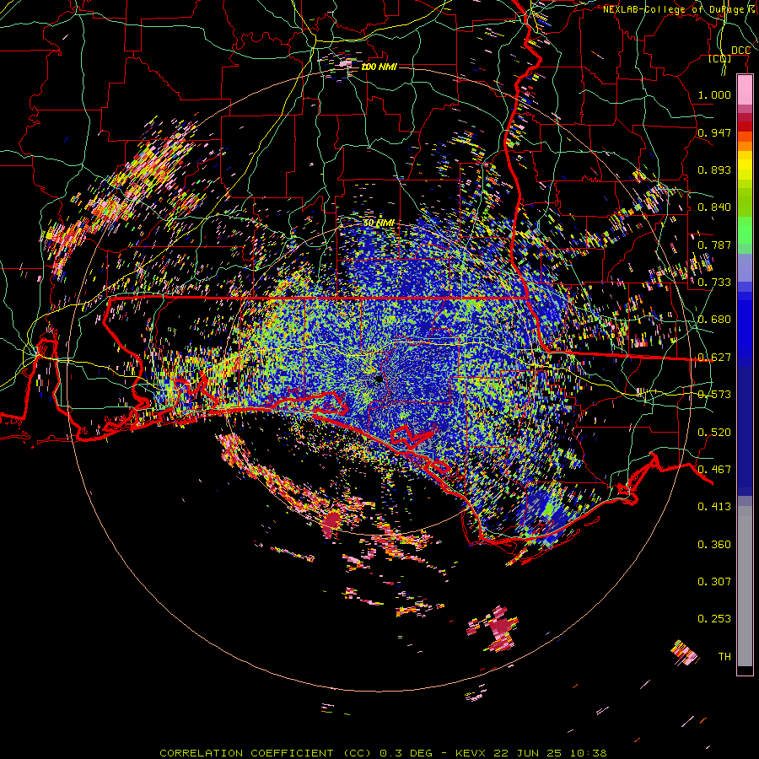This screenshot has width=759, height=759.
Task: Click the 100 NMI range ring label
Action: [379, 67]
